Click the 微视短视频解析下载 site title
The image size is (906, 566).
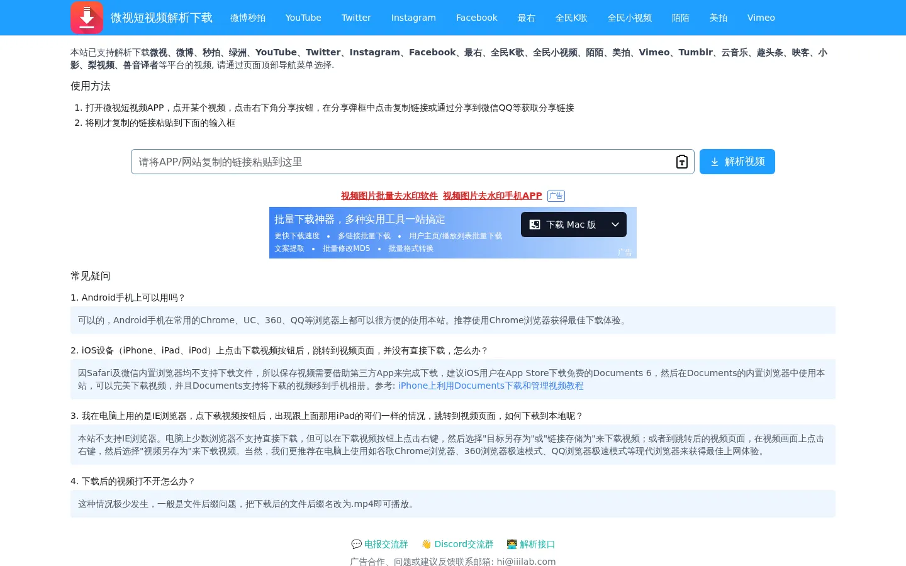click(162, 18)
